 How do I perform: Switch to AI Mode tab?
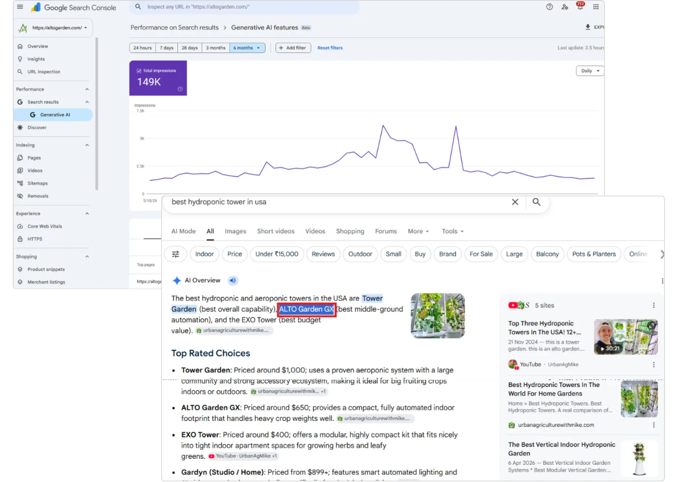(183, 231)
